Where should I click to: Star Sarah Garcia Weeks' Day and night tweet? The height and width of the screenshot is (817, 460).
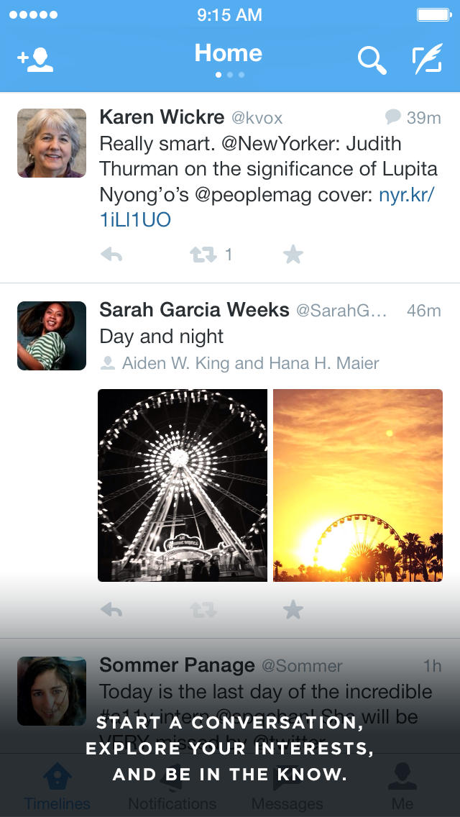(293, 611)
